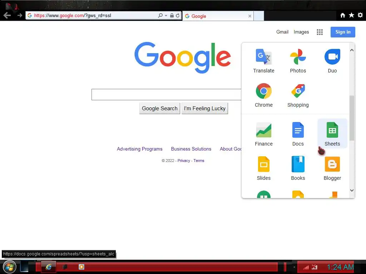
Task: Open Favorites star icon
Action: [351, 15]
